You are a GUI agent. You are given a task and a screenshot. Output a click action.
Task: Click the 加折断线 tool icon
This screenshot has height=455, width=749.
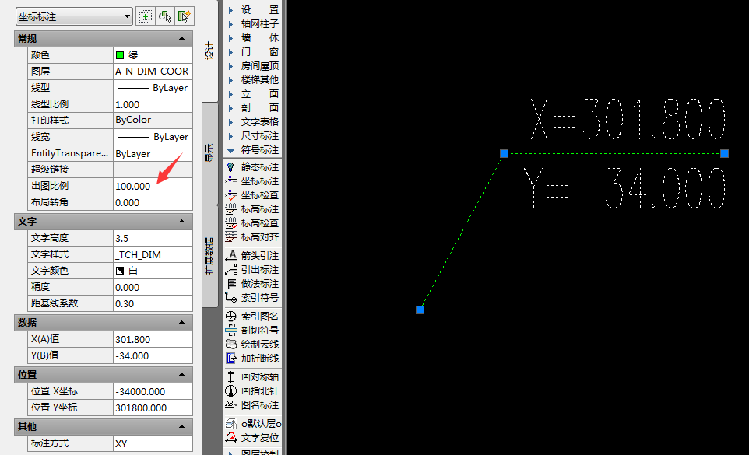pos(230,359)
